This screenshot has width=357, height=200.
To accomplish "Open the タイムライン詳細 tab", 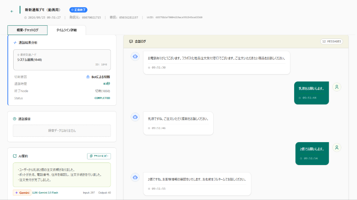I will (66, 30).
